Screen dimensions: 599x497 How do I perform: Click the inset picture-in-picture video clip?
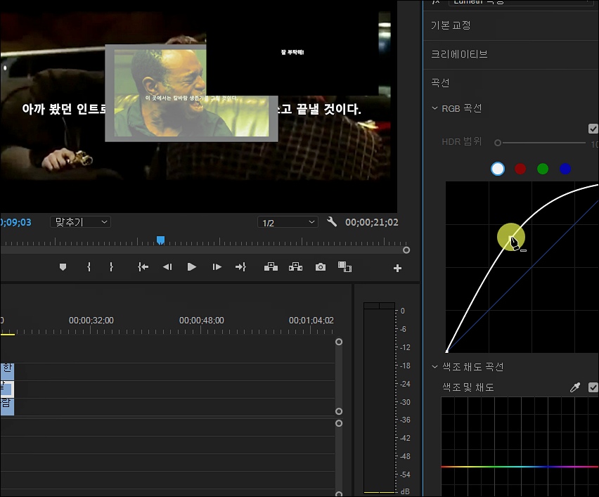[x=191, y=93]
